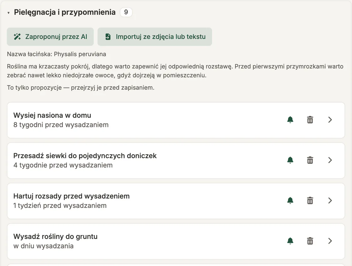Click the text w dniu wysadzania
352x266 pixels.
pos(43,246)
